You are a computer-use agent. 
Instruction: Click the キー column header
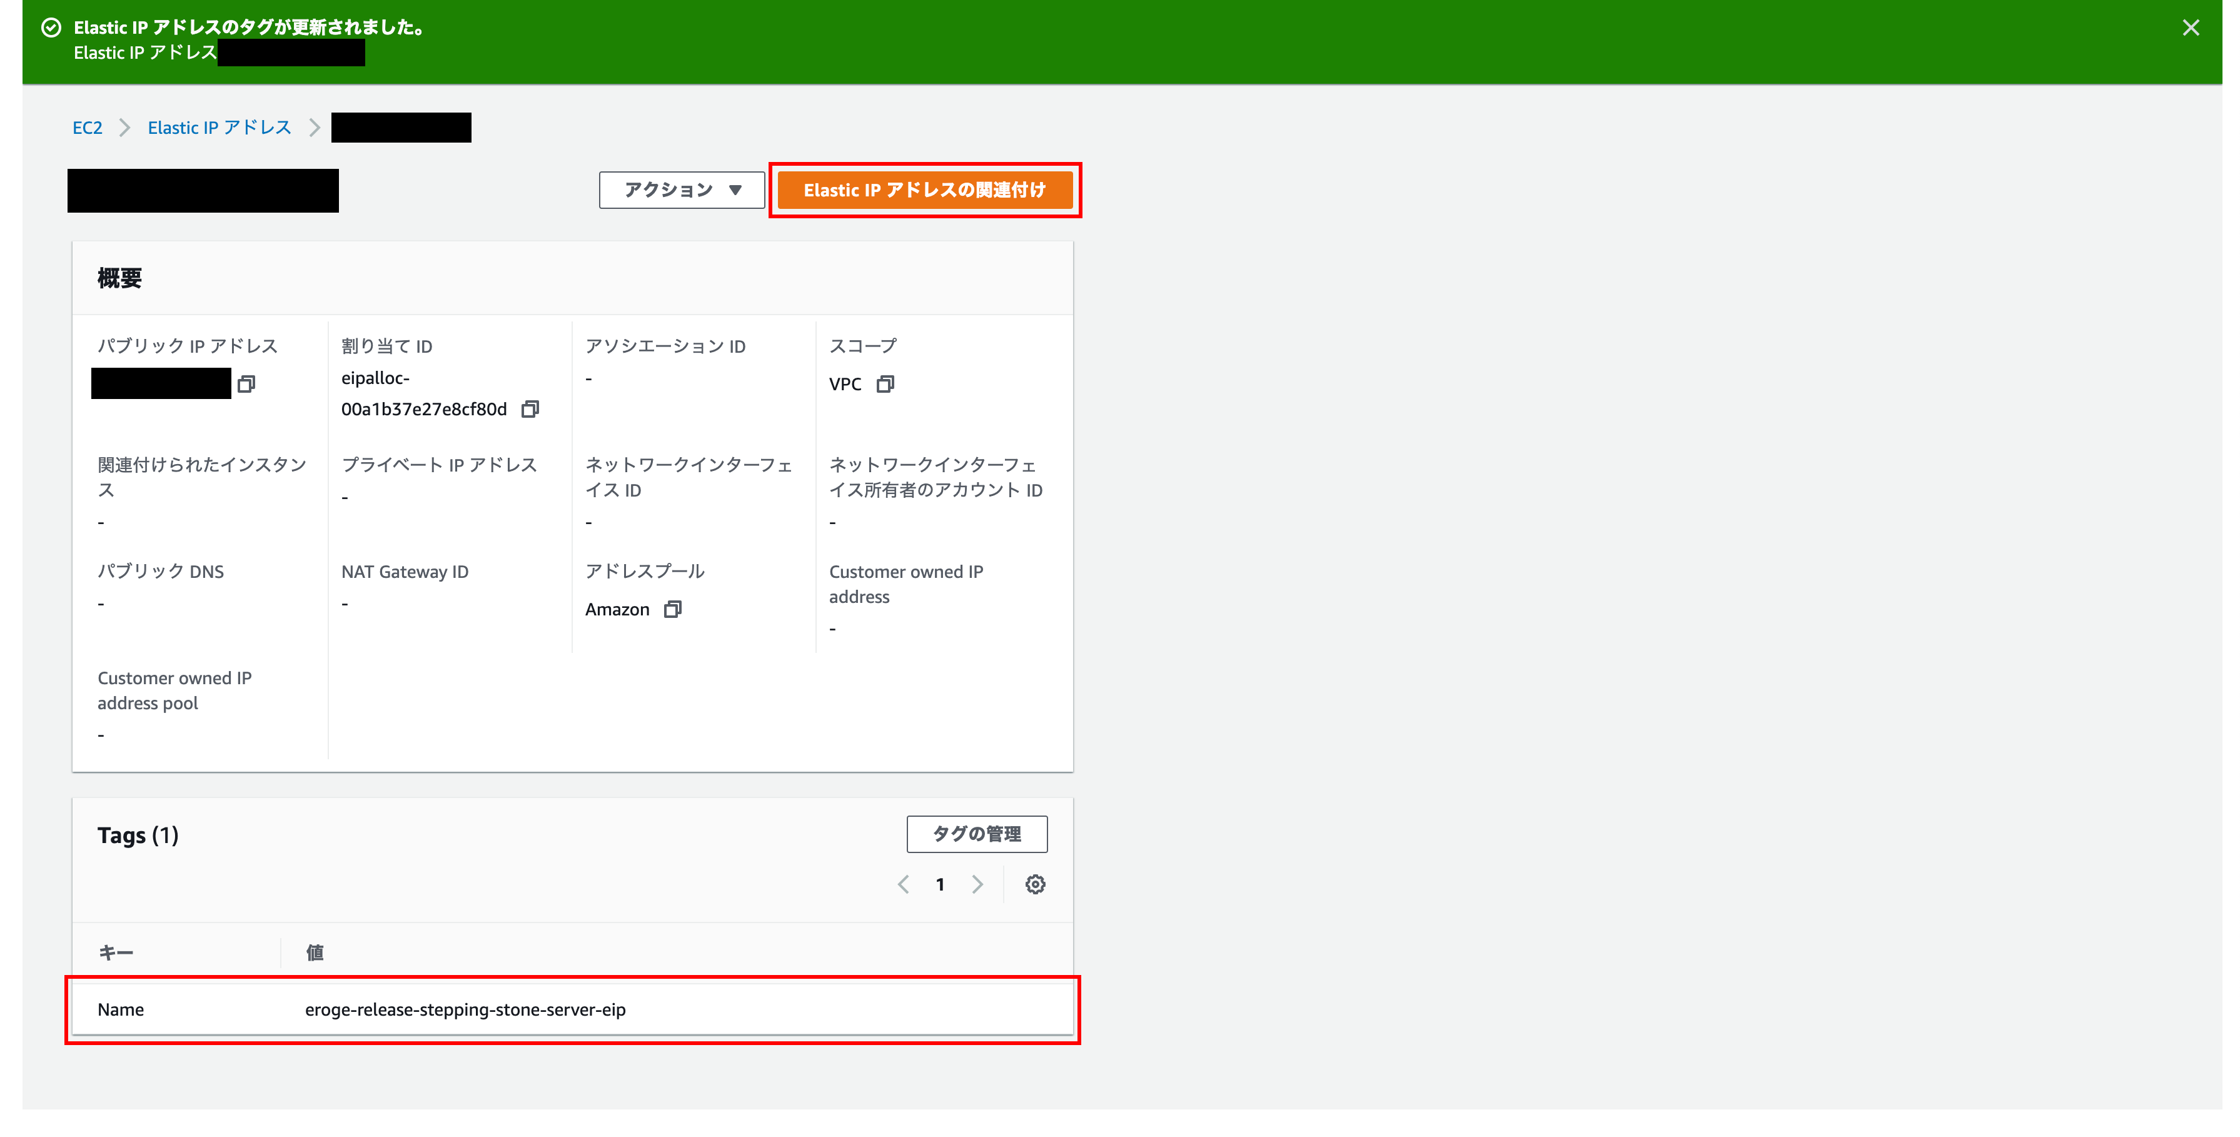coord(116,953)
